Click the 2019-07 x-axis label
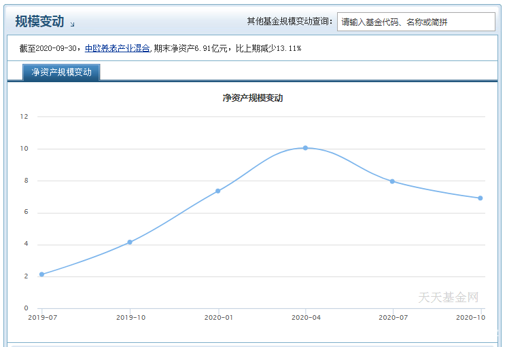This screenshot has width=507, height=347. tap(43, 318)
